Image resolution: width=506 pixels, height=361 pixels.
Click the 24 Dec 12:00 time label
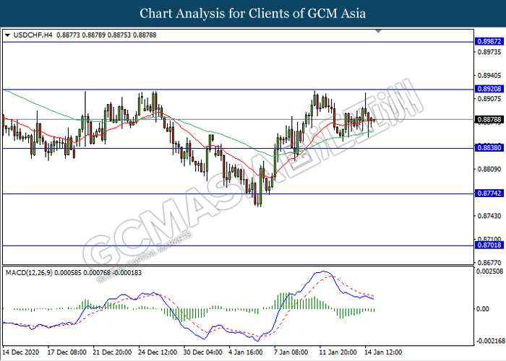[x=159, y=352]
